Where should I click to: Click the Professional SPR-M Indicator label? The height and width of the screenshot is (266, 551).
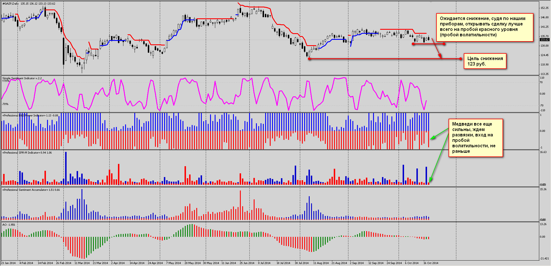tap(27, 153)
